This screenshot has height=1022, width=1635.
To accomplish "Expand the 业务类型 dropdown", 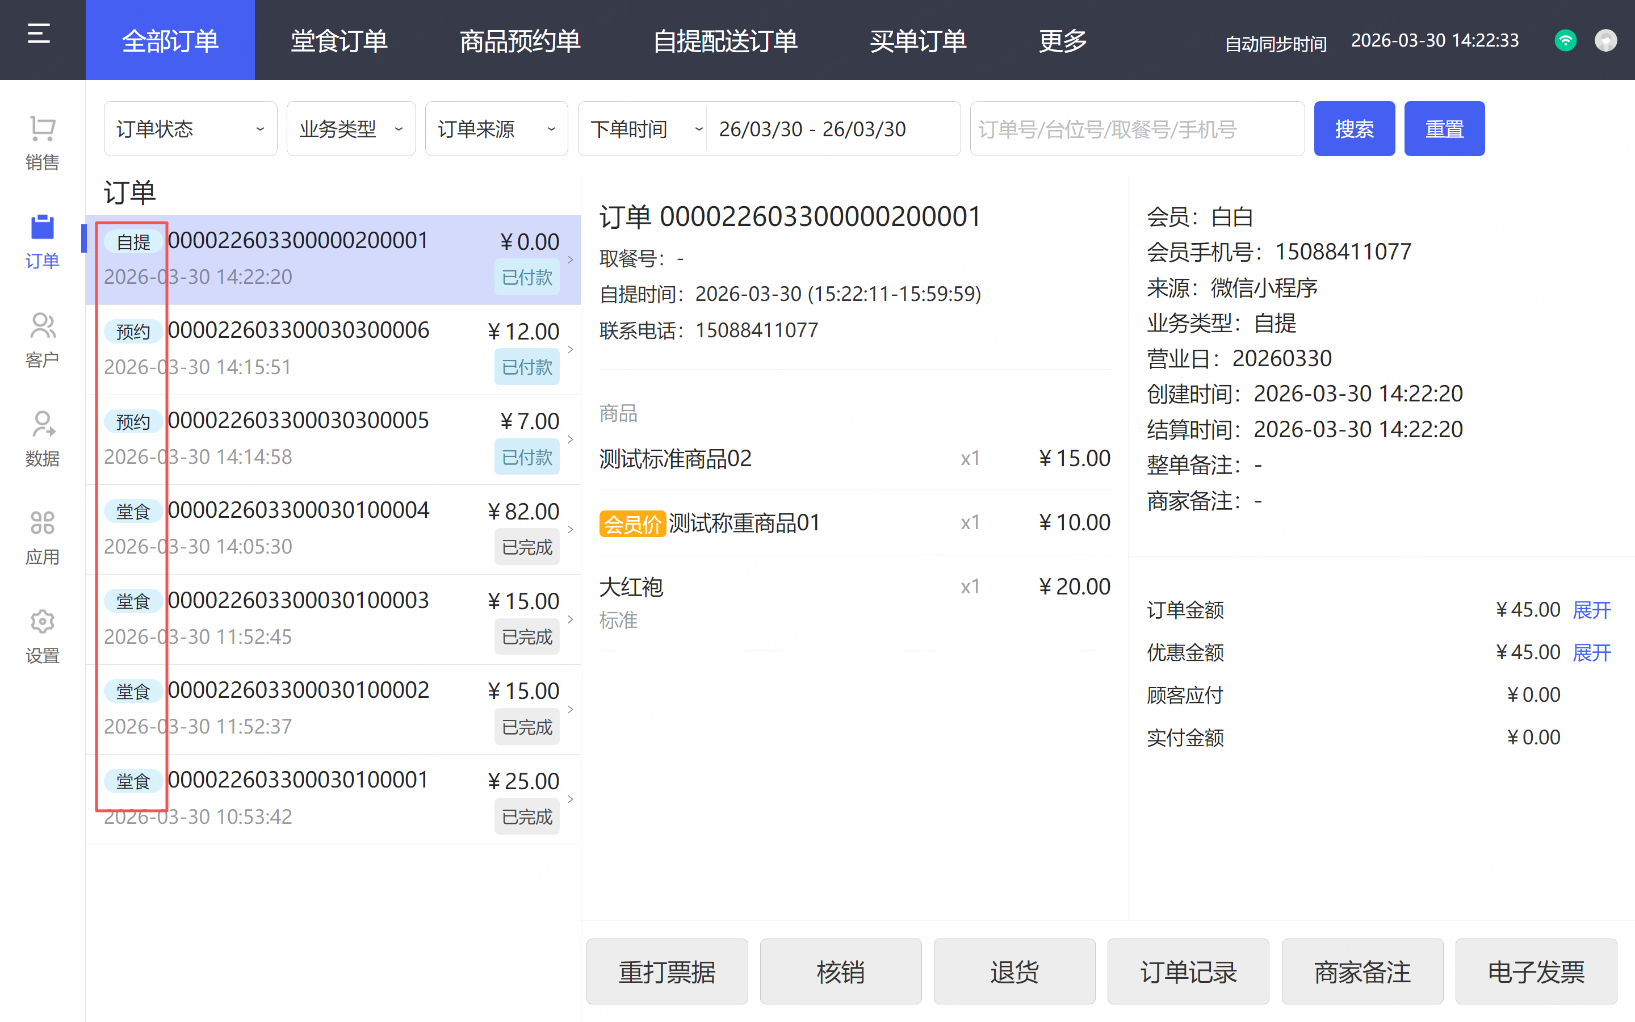I will (x=351, y=128).
